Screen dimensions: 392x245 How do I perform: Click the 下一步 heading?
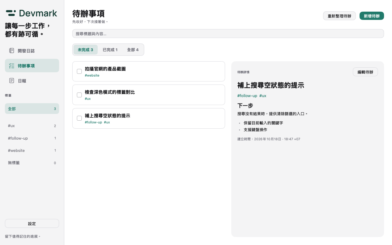[x=245, y=106]
